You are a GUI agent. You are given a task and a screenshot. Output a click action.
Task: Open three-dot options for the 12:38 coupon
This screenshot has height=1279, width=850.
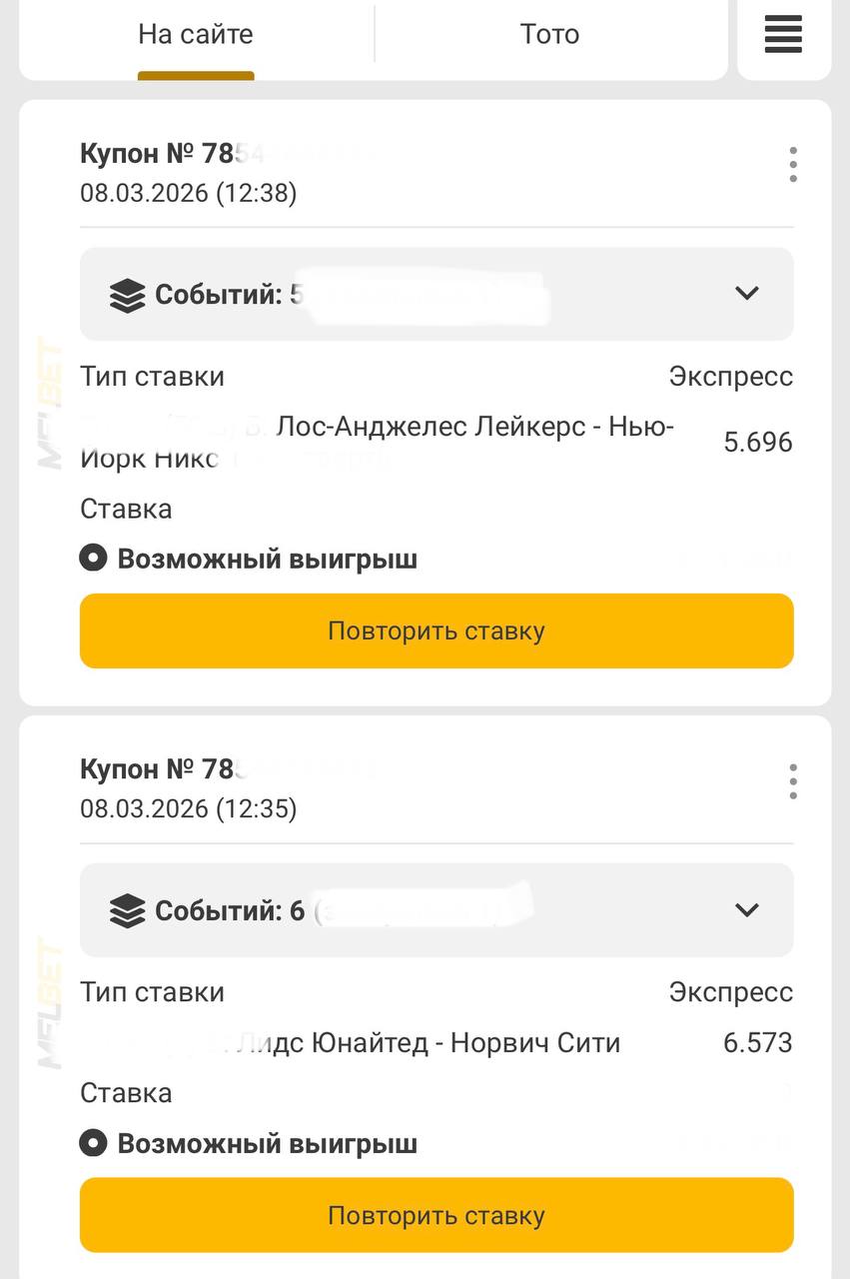(x=792, y=164)
